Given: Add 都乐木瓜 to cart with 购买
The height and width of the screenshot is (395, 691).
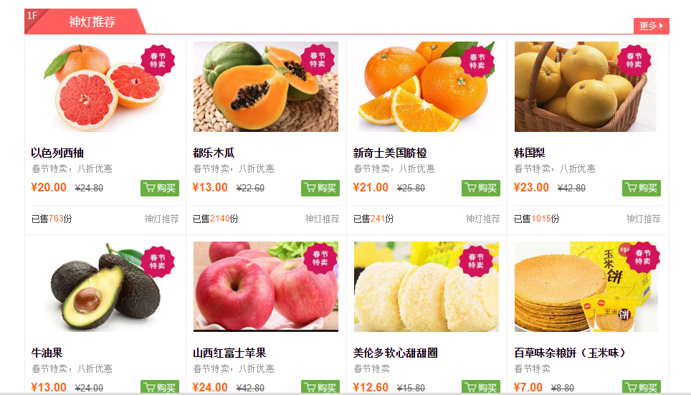Looking at the screenshot, I should click(x=320, y=189).
